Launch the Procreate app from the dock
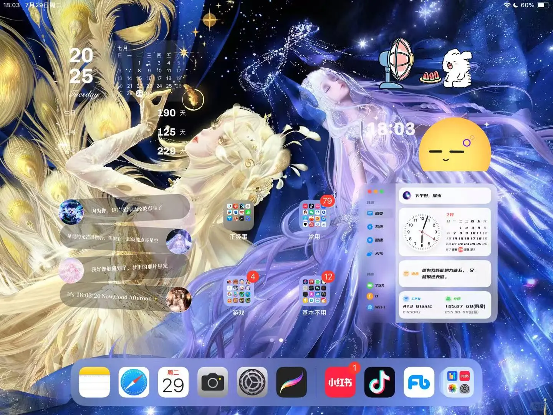Screen dimensions: 553x415 [291, 382]
